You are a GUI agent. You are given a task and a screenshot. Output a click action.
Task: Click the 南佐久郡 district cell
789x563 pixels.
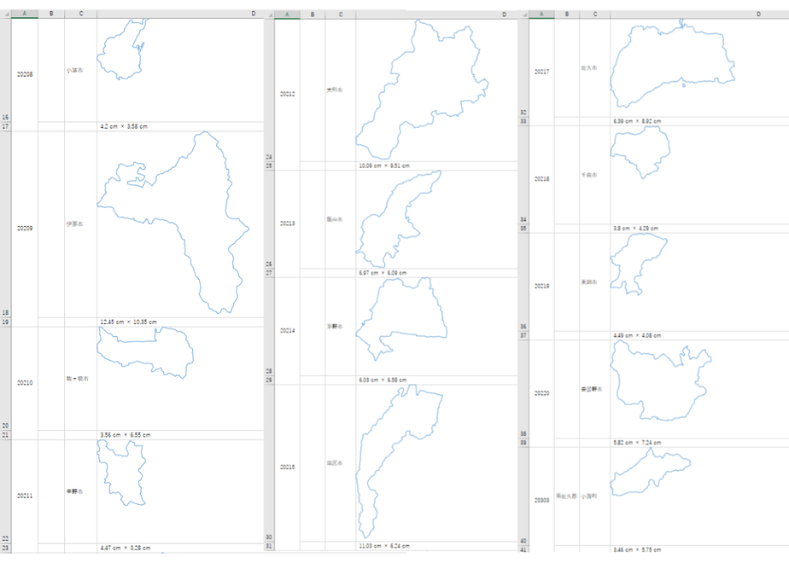567,496
